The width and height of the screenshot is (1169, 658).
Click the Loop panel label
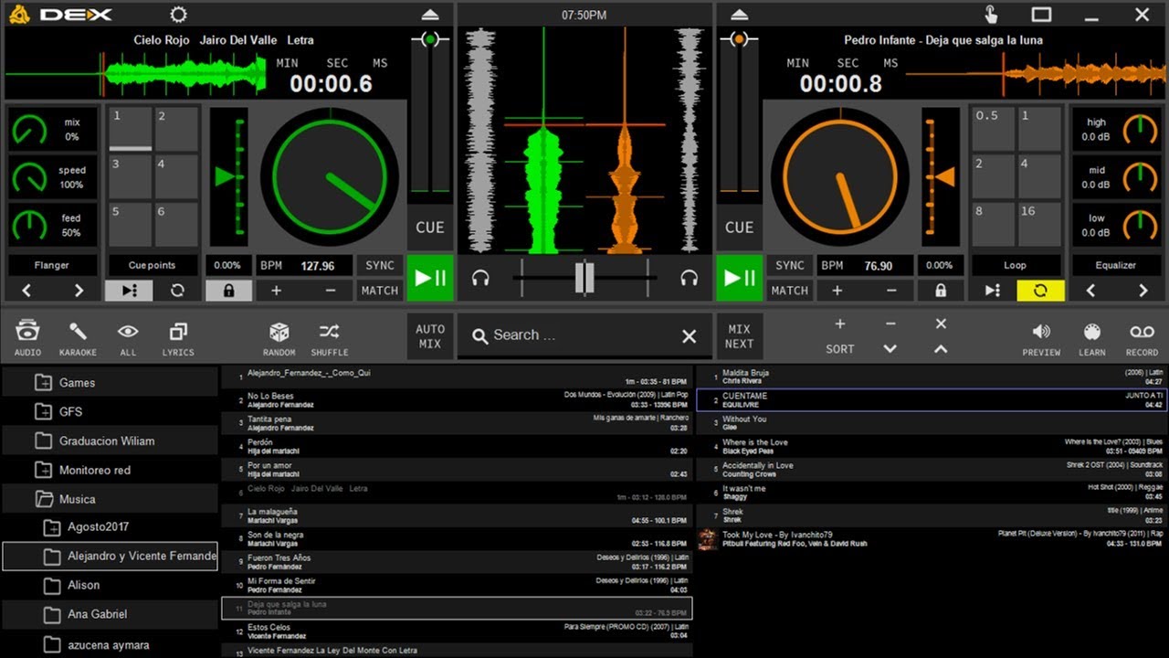(1016, 265)
